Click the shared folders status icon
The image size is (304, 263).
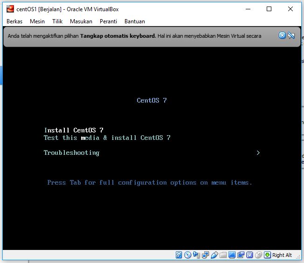(223, 255)
